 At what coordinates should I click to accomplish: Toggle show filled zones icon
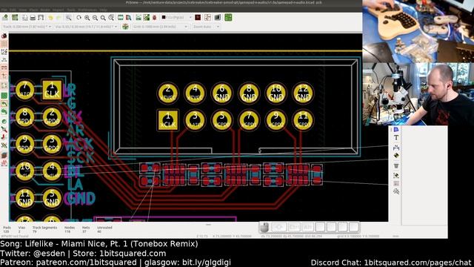click(x=4, y=96)
